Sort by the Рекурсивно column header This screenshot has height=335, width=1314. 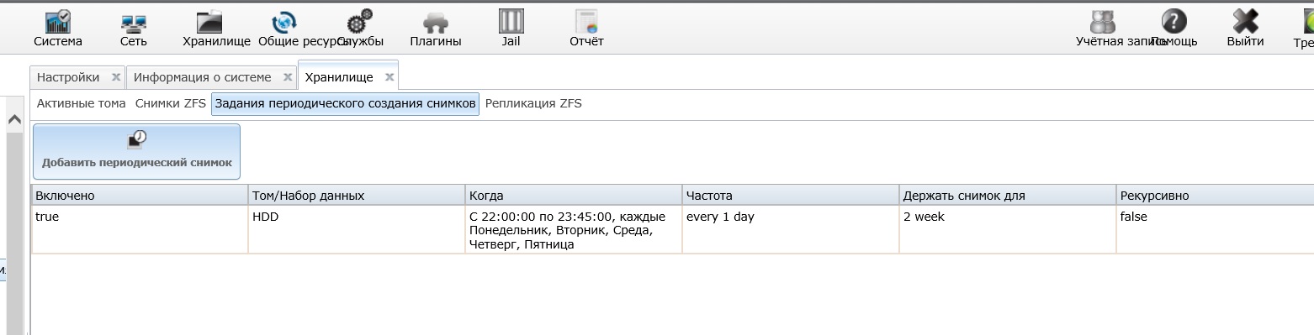click(x=1216, y=195)
